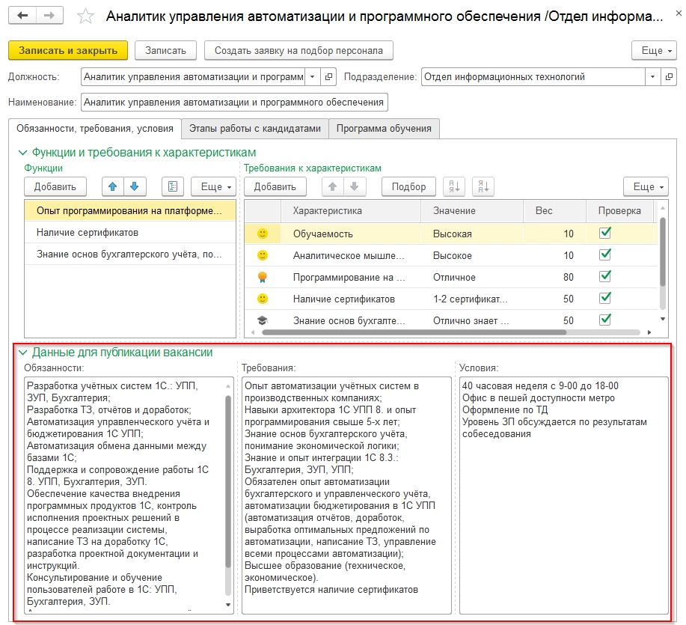The height and width of the screenshot is (625, 686).
Task: Toggle Проверка checkbox for Знание основ бухгалте
Action: (605, 320)
